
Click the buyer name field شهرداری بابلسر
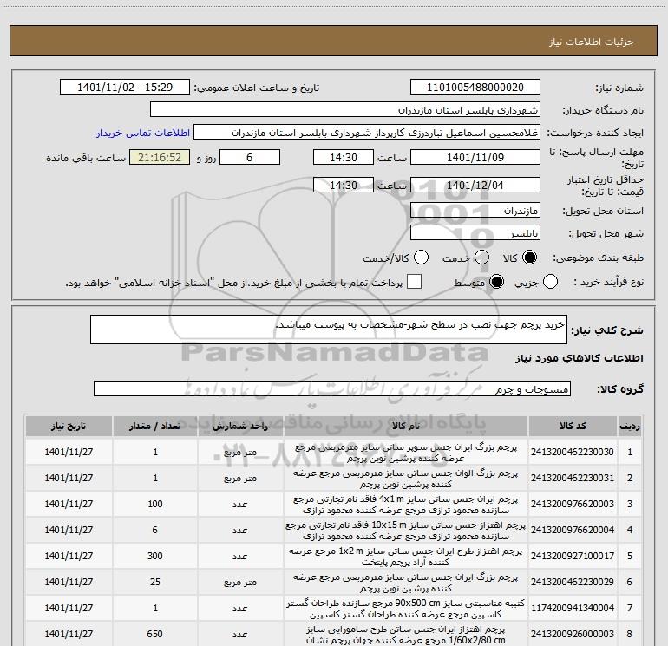[x=345, y=110]
